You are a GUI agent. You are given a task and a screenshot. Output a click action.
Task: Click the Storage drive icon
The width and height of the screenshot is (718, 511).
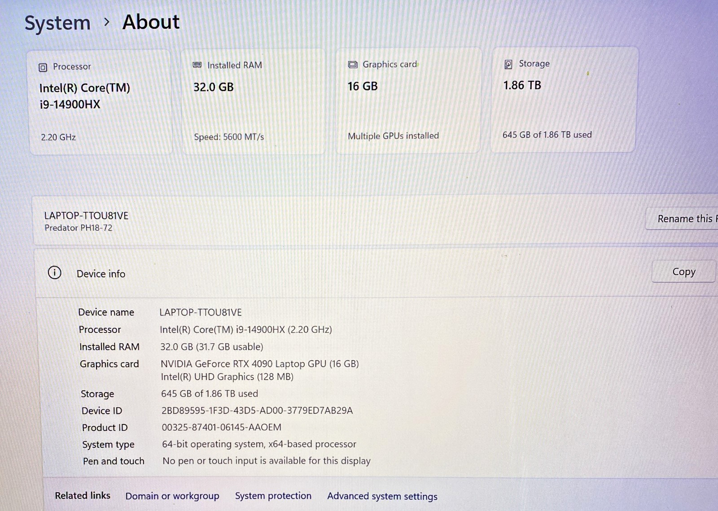pos(508,64)
